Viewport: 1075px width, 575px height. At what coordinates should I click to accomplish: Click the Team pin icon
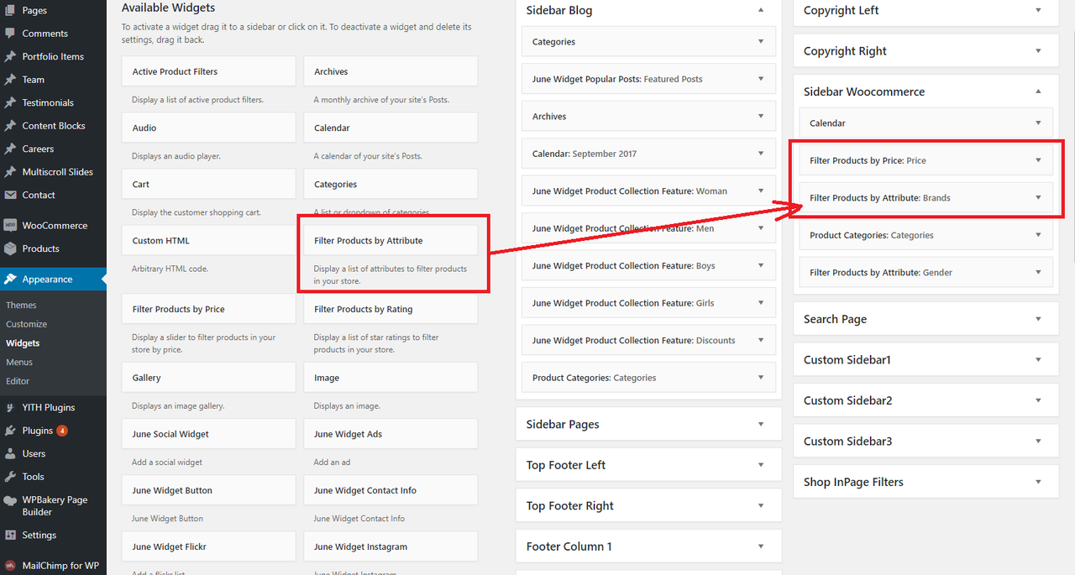(x=10, y=80)
